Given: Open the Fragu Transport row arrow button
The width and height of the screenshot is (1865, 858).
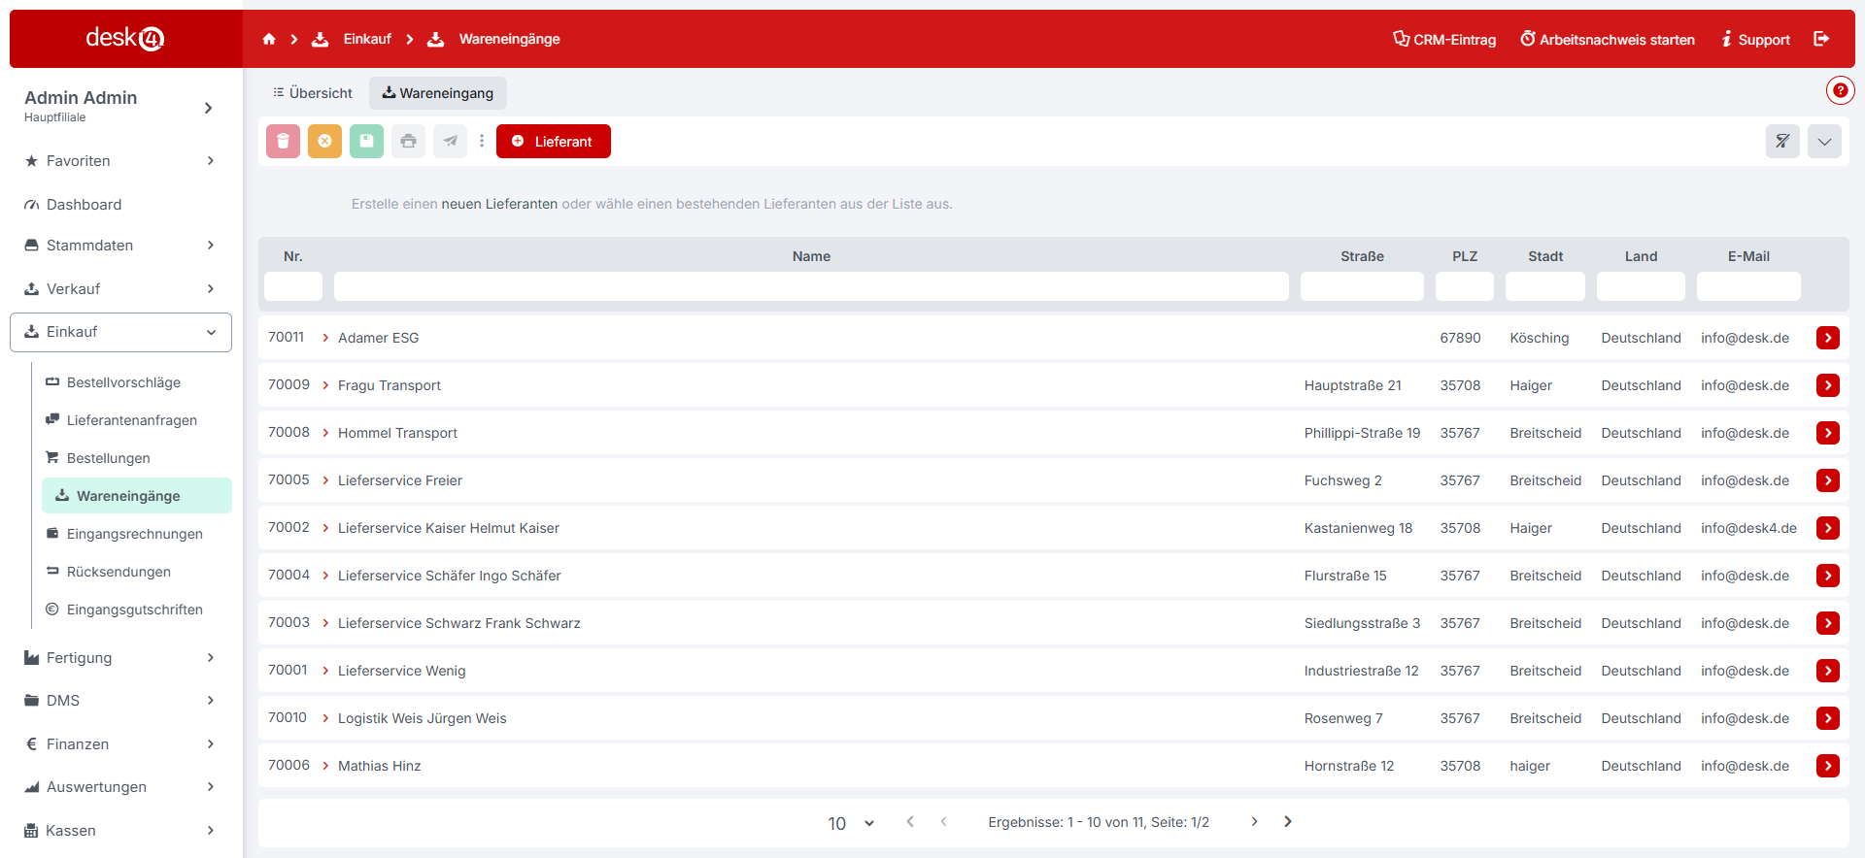Looking at the screenshot, I should point(1827,385).
